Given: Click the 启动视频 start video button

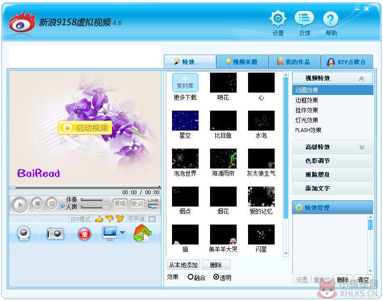Looking at the screenshot, I should [x=85, y=128].
